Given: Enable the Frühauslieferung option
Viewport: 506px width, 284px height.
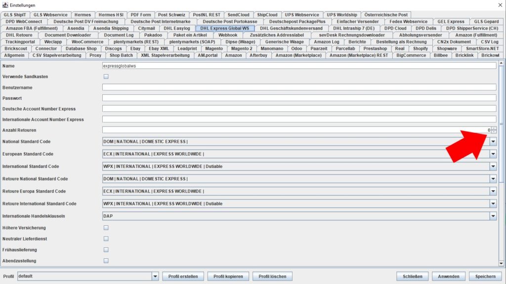Looking at the screenshot, I should click(x=106, y=250).
